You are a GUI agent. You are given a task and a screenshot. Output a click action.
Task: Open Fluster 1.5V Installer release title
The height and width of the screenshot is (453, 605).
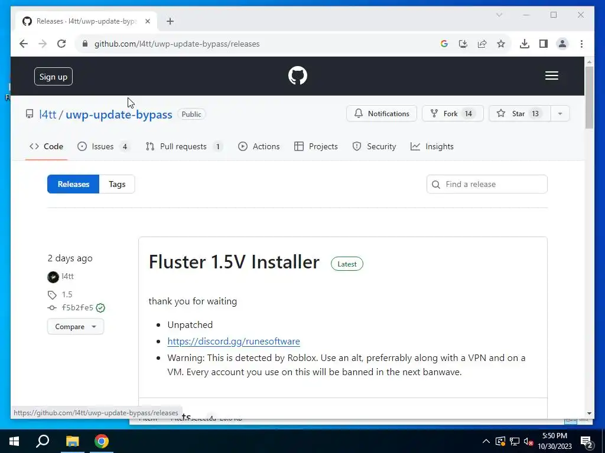[x=234, y=262]
